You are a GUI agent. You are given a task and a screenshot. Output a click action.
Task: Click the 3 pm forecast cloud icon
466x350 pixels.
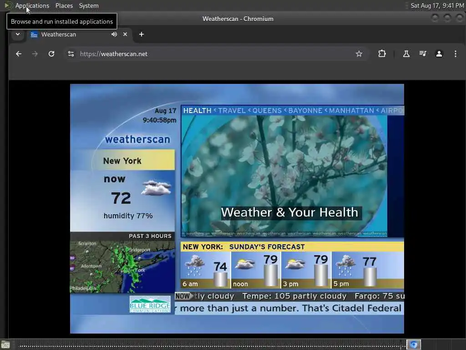(295, 264)
